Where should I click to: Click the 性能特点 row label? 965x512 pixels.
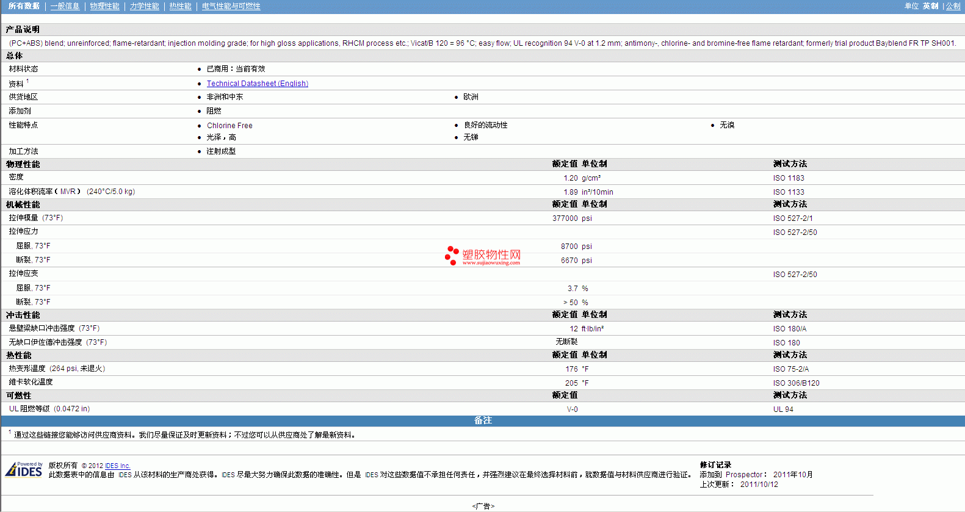23,125
